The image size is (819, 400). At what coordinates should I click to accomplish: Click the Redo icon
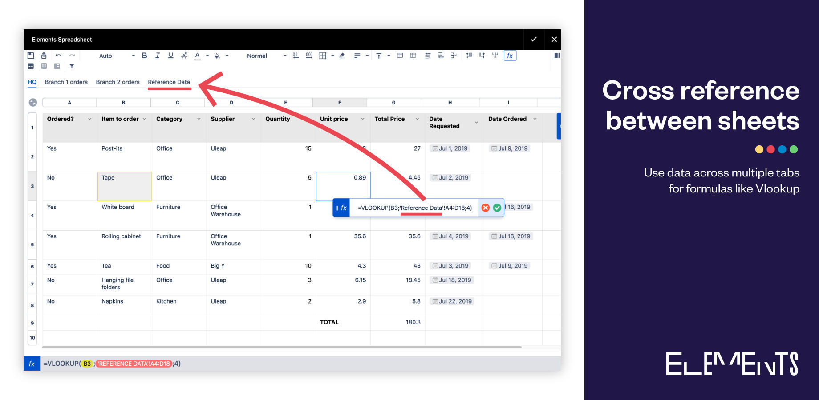(x=72, y=56)
